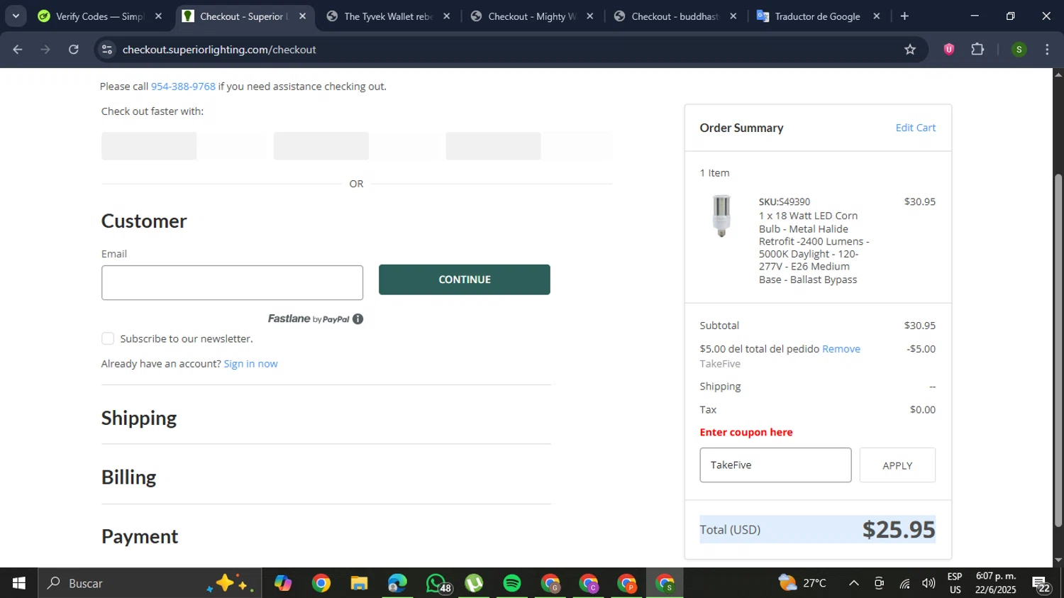Open Chrome three-dot menu
This screenshot has height=598, width=1064.
coord(1047,50)
